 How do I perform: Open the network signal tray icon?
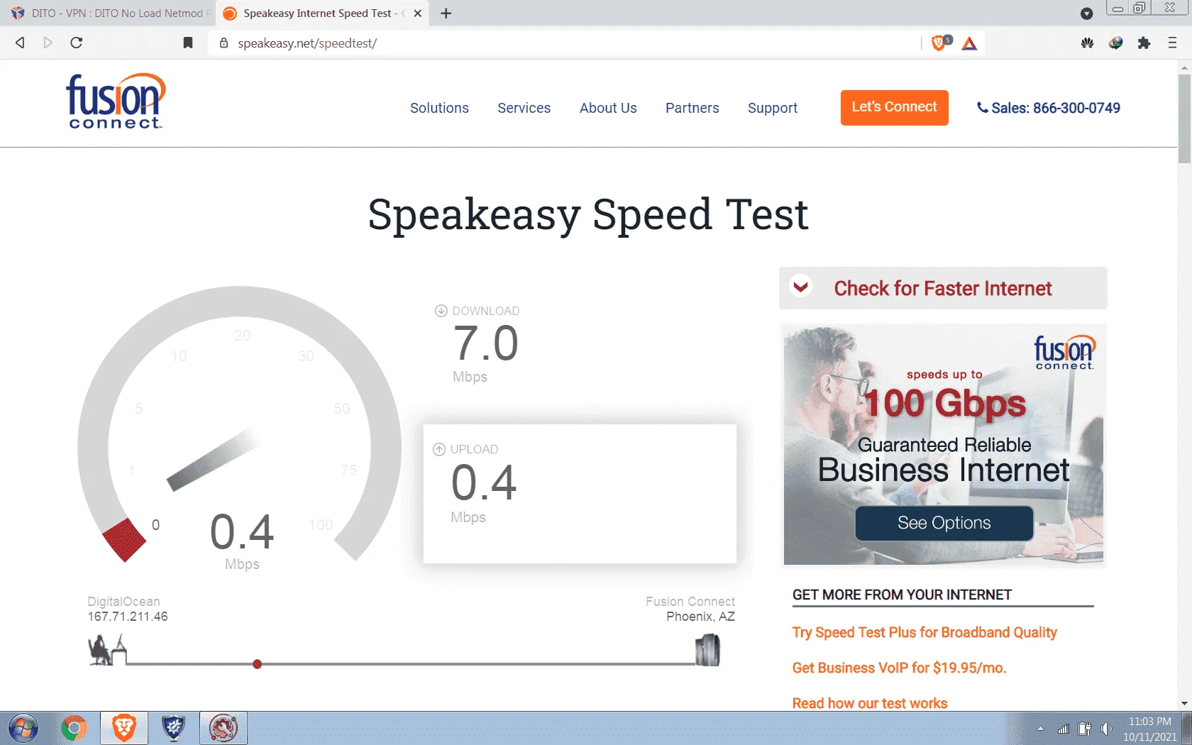pos(1063,729)
